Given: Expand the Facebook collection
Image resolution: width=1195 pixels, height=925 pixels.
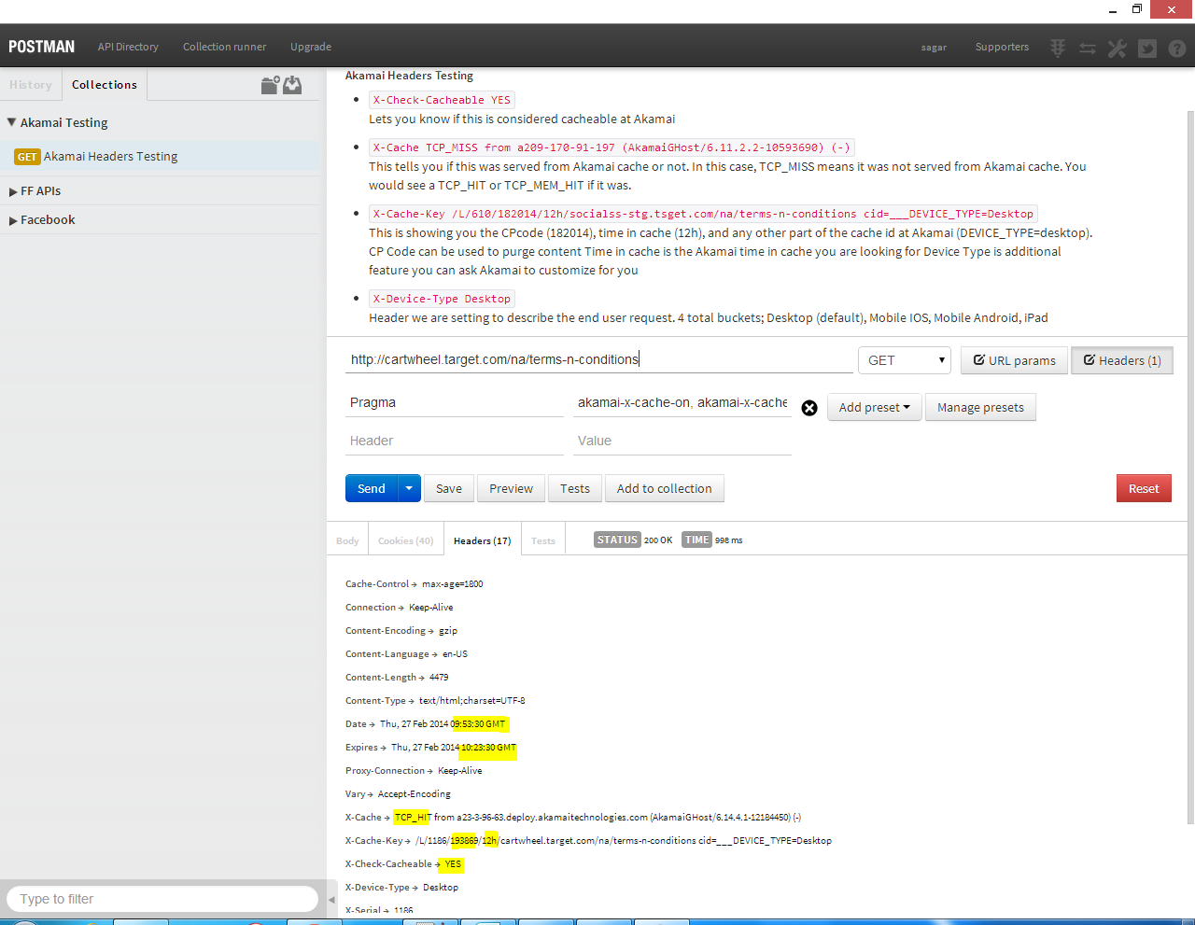Looking at the screenshot, I should [x=13, y=220].
